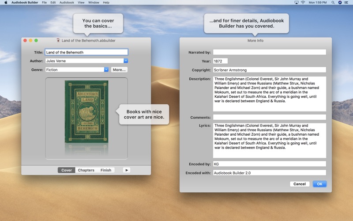Open the Help menu
353x221 pixels.
point(106,3)
